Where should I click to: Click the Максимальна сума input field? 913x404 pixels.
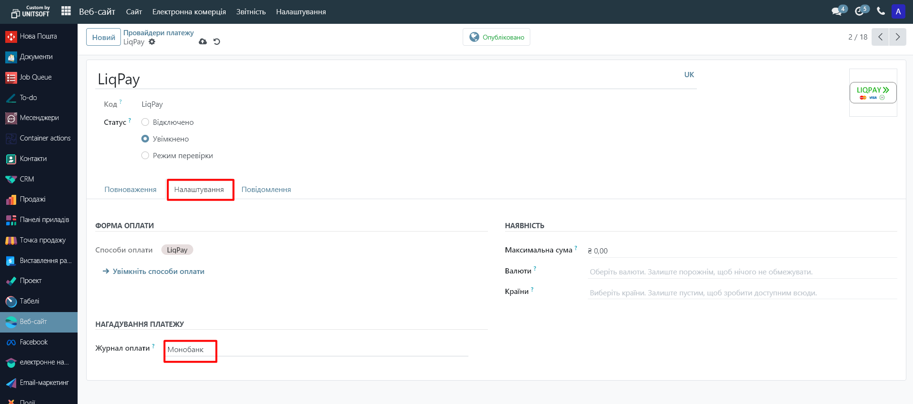coord(742,251)
